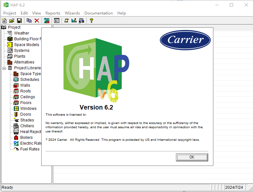Click the Electric Rates icon
This screenshot has width=253, height=192.
click(x=16, y=143)
